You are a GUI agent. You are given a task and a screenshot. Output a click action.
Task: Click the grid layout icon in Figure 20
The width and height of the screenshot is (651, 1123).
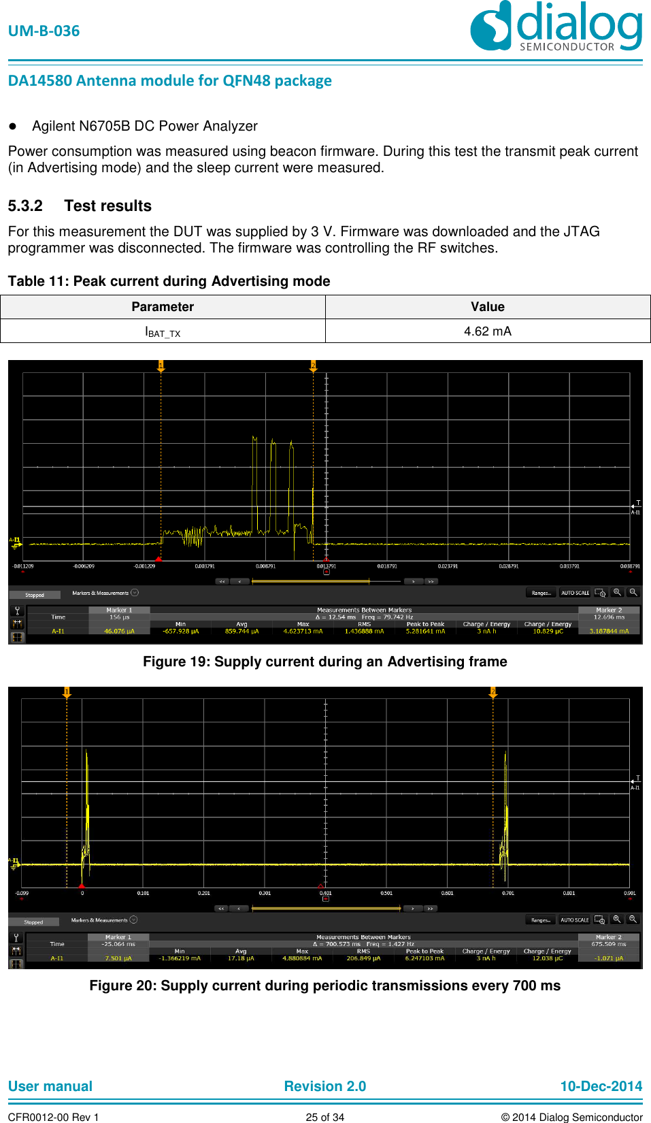click(x=16, y=964)
